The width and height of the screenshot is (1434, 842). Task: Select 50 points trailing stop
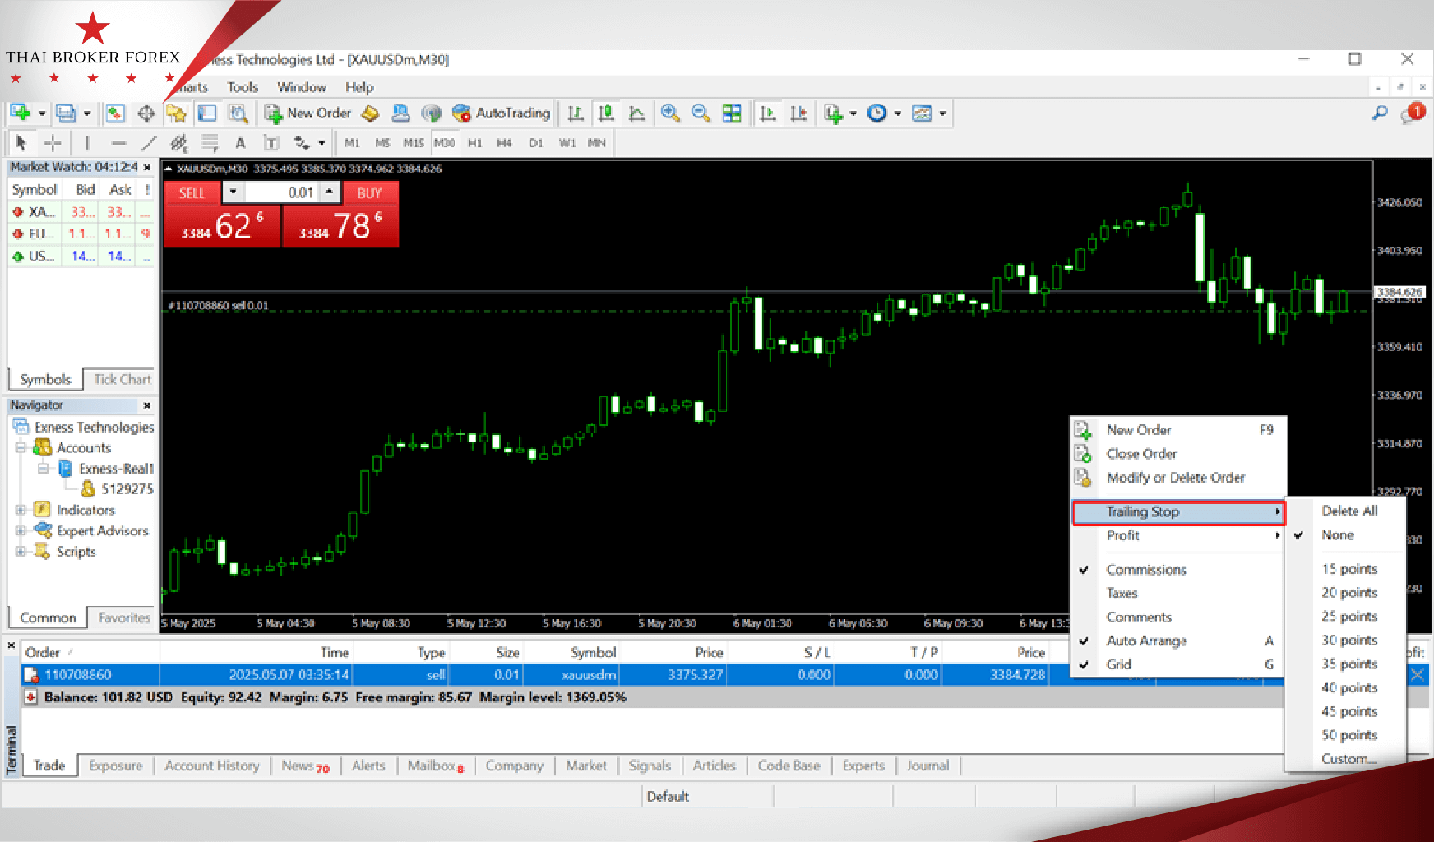1346,735
